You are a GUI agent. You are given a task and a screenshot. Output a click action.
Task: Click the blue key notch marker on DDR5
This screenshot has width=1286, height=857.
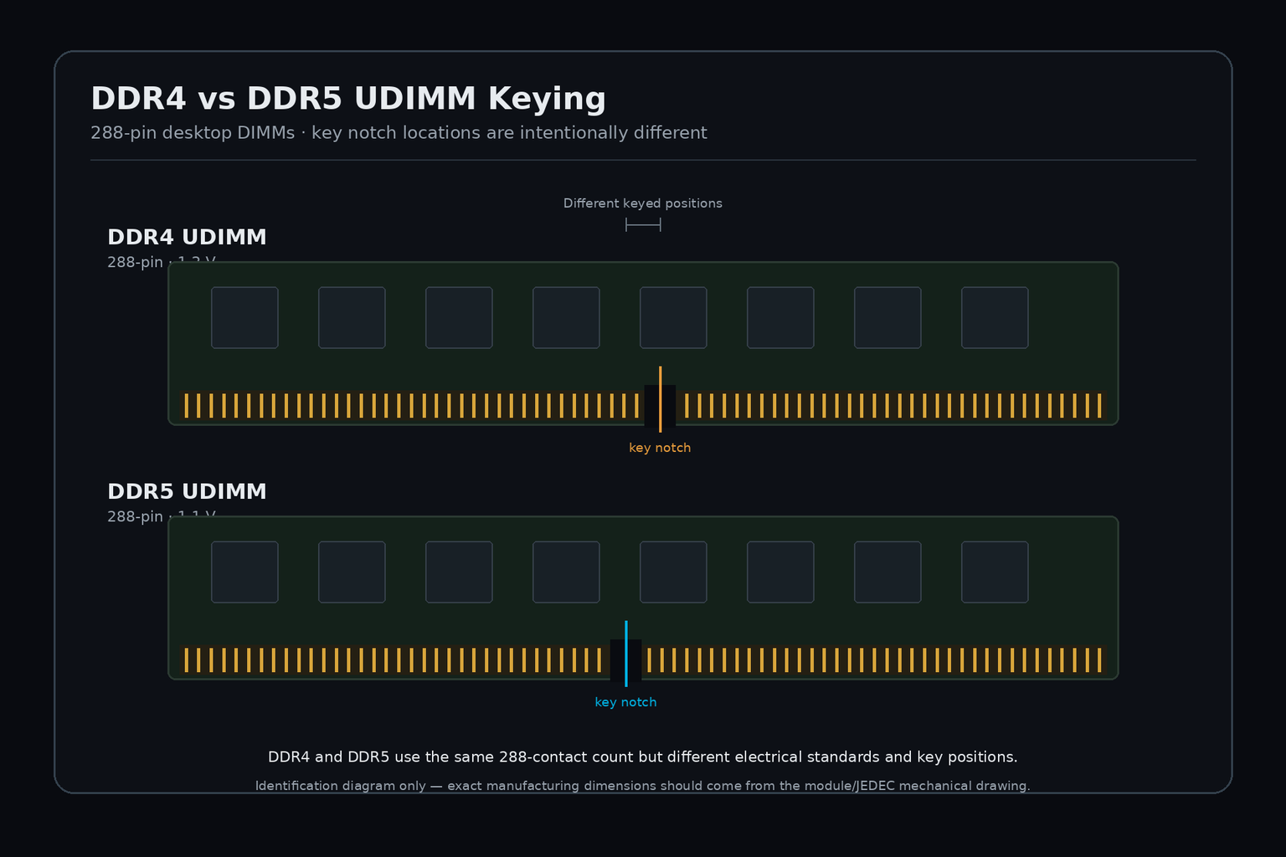tap(625, 654)
